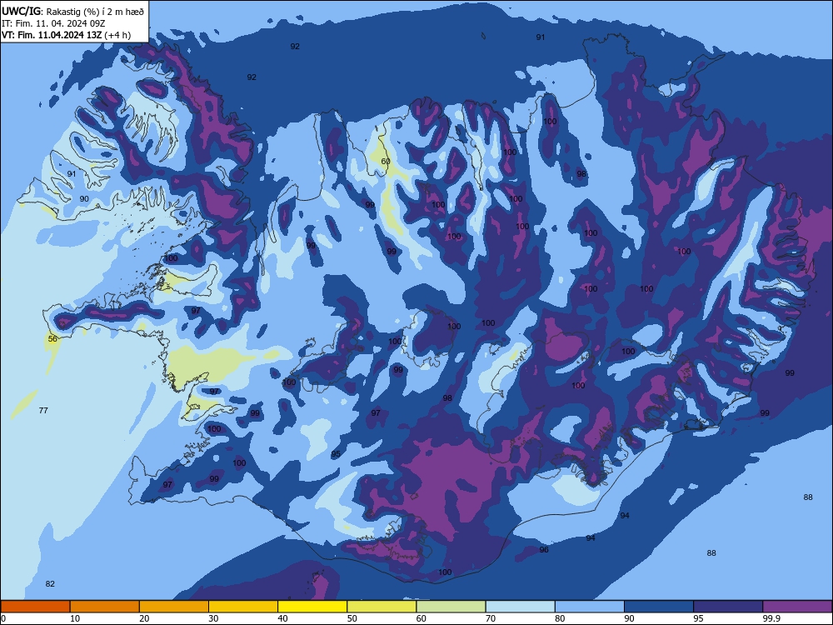Click the legend scale label '20'
This screenshot has width=833, height=625.
144,618
